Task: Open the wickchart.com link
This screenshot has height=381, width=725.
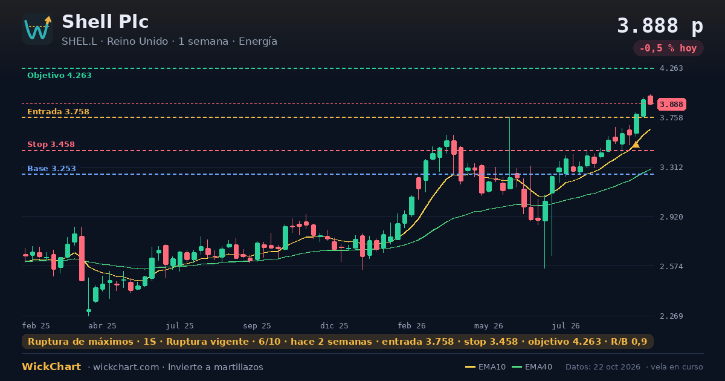Action: point(126,367)
